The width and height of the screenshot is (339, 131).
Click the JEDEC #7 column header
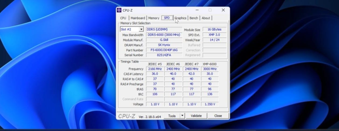pyautogui.click(x=191, y=64)
